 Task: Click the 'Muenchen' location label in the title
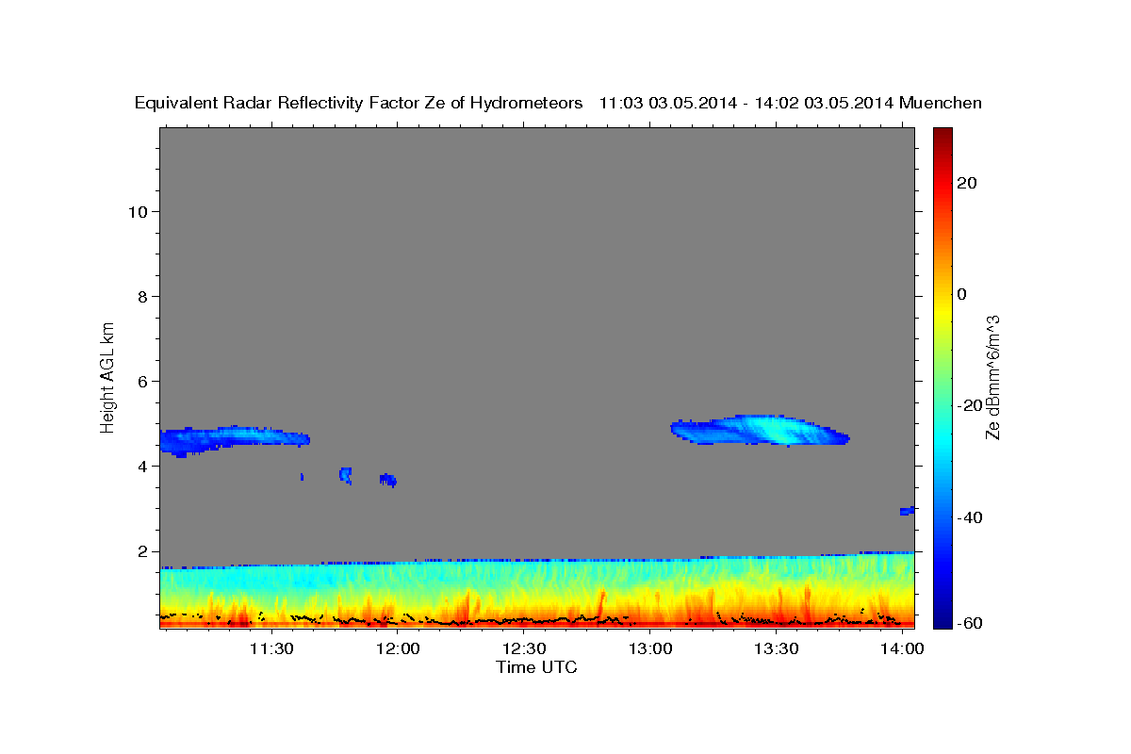coord(942,104)
